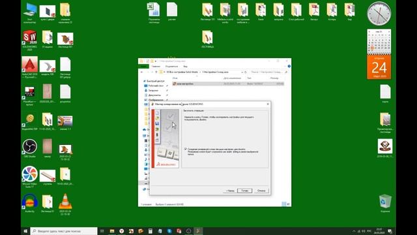
Task: Open Документы in the navigation pane
Action: (x=154, y=95)
